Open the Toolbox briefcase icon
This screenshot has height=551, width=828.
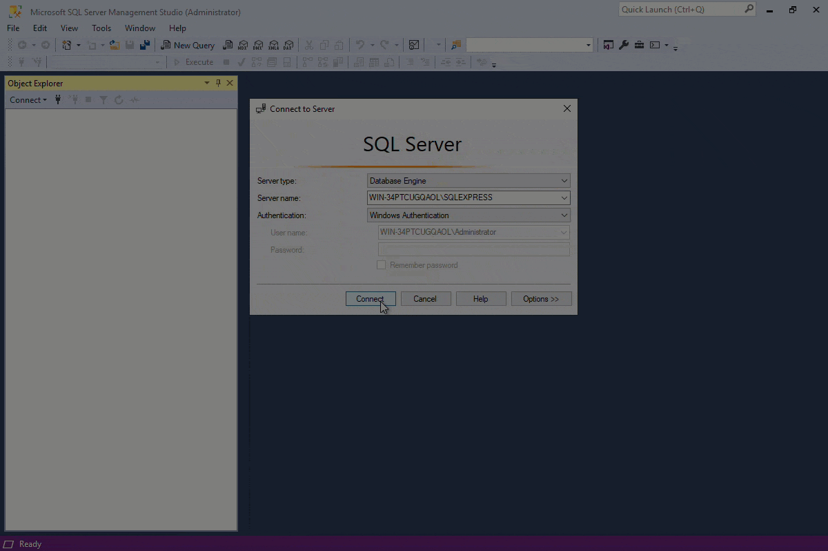(x=639, y=45)
